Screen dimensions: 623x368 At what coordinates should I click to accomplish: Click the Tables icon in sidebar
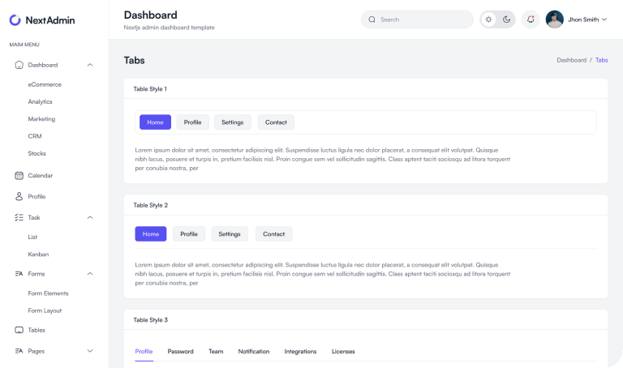coord(19,330)
